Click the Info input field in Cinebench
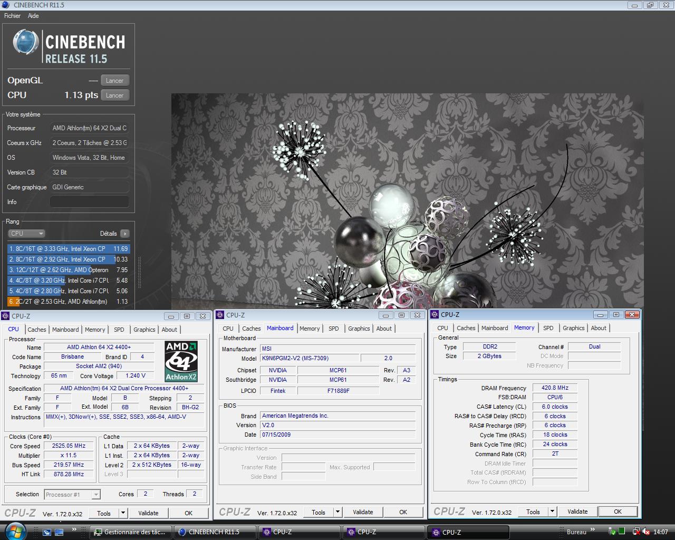The width and height of the screenshot is (675, 540). pos(89,202)
